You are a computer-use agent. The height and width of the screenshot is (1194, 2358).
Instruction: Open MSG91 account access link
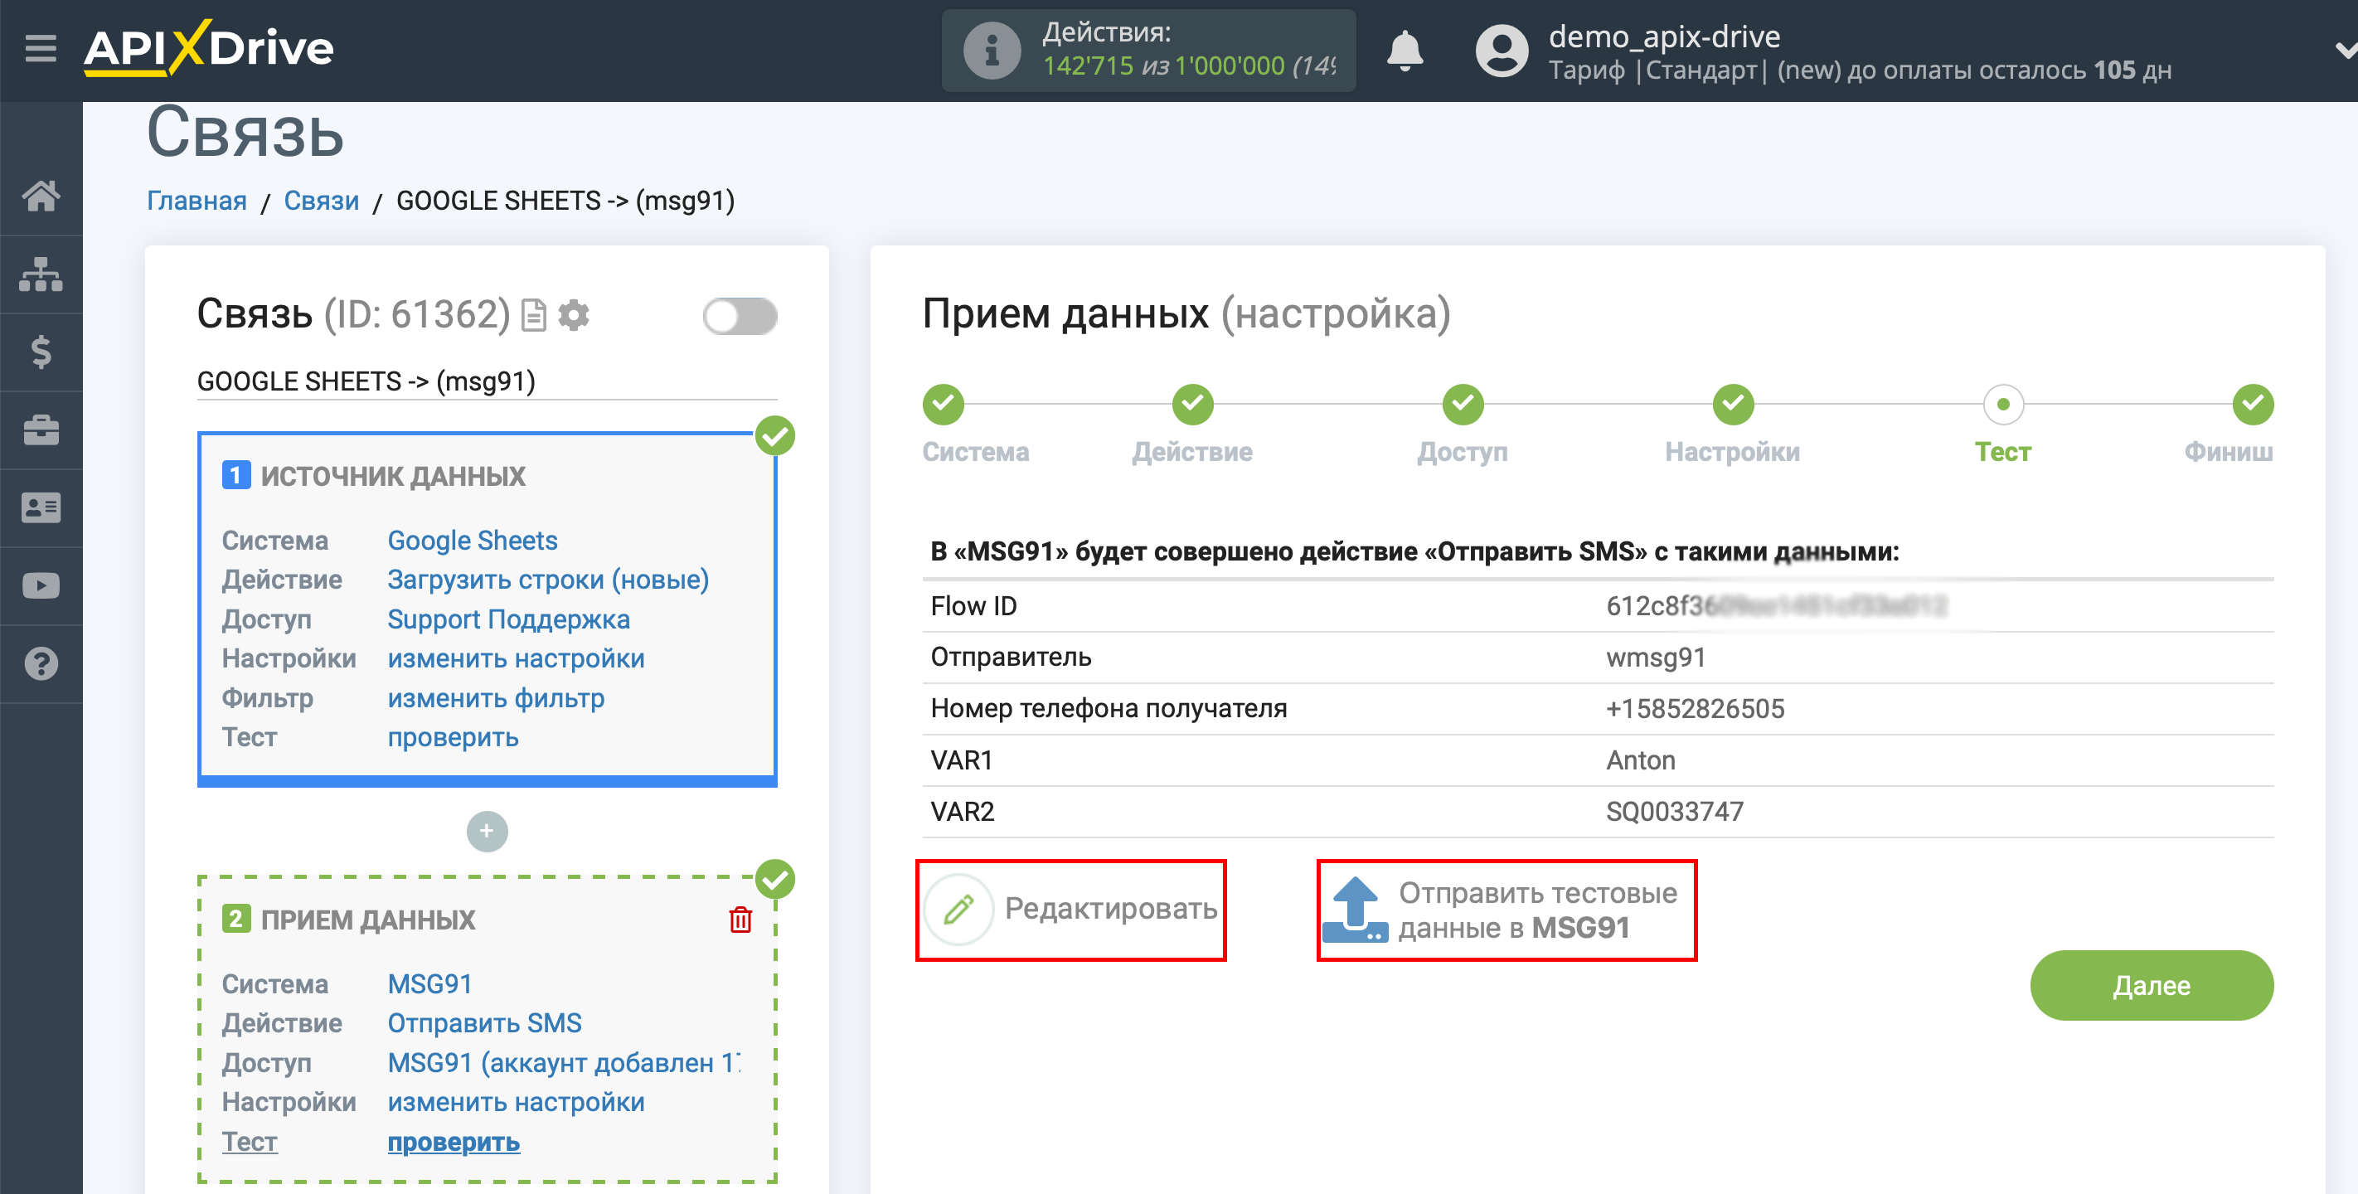coord(565,1062)
